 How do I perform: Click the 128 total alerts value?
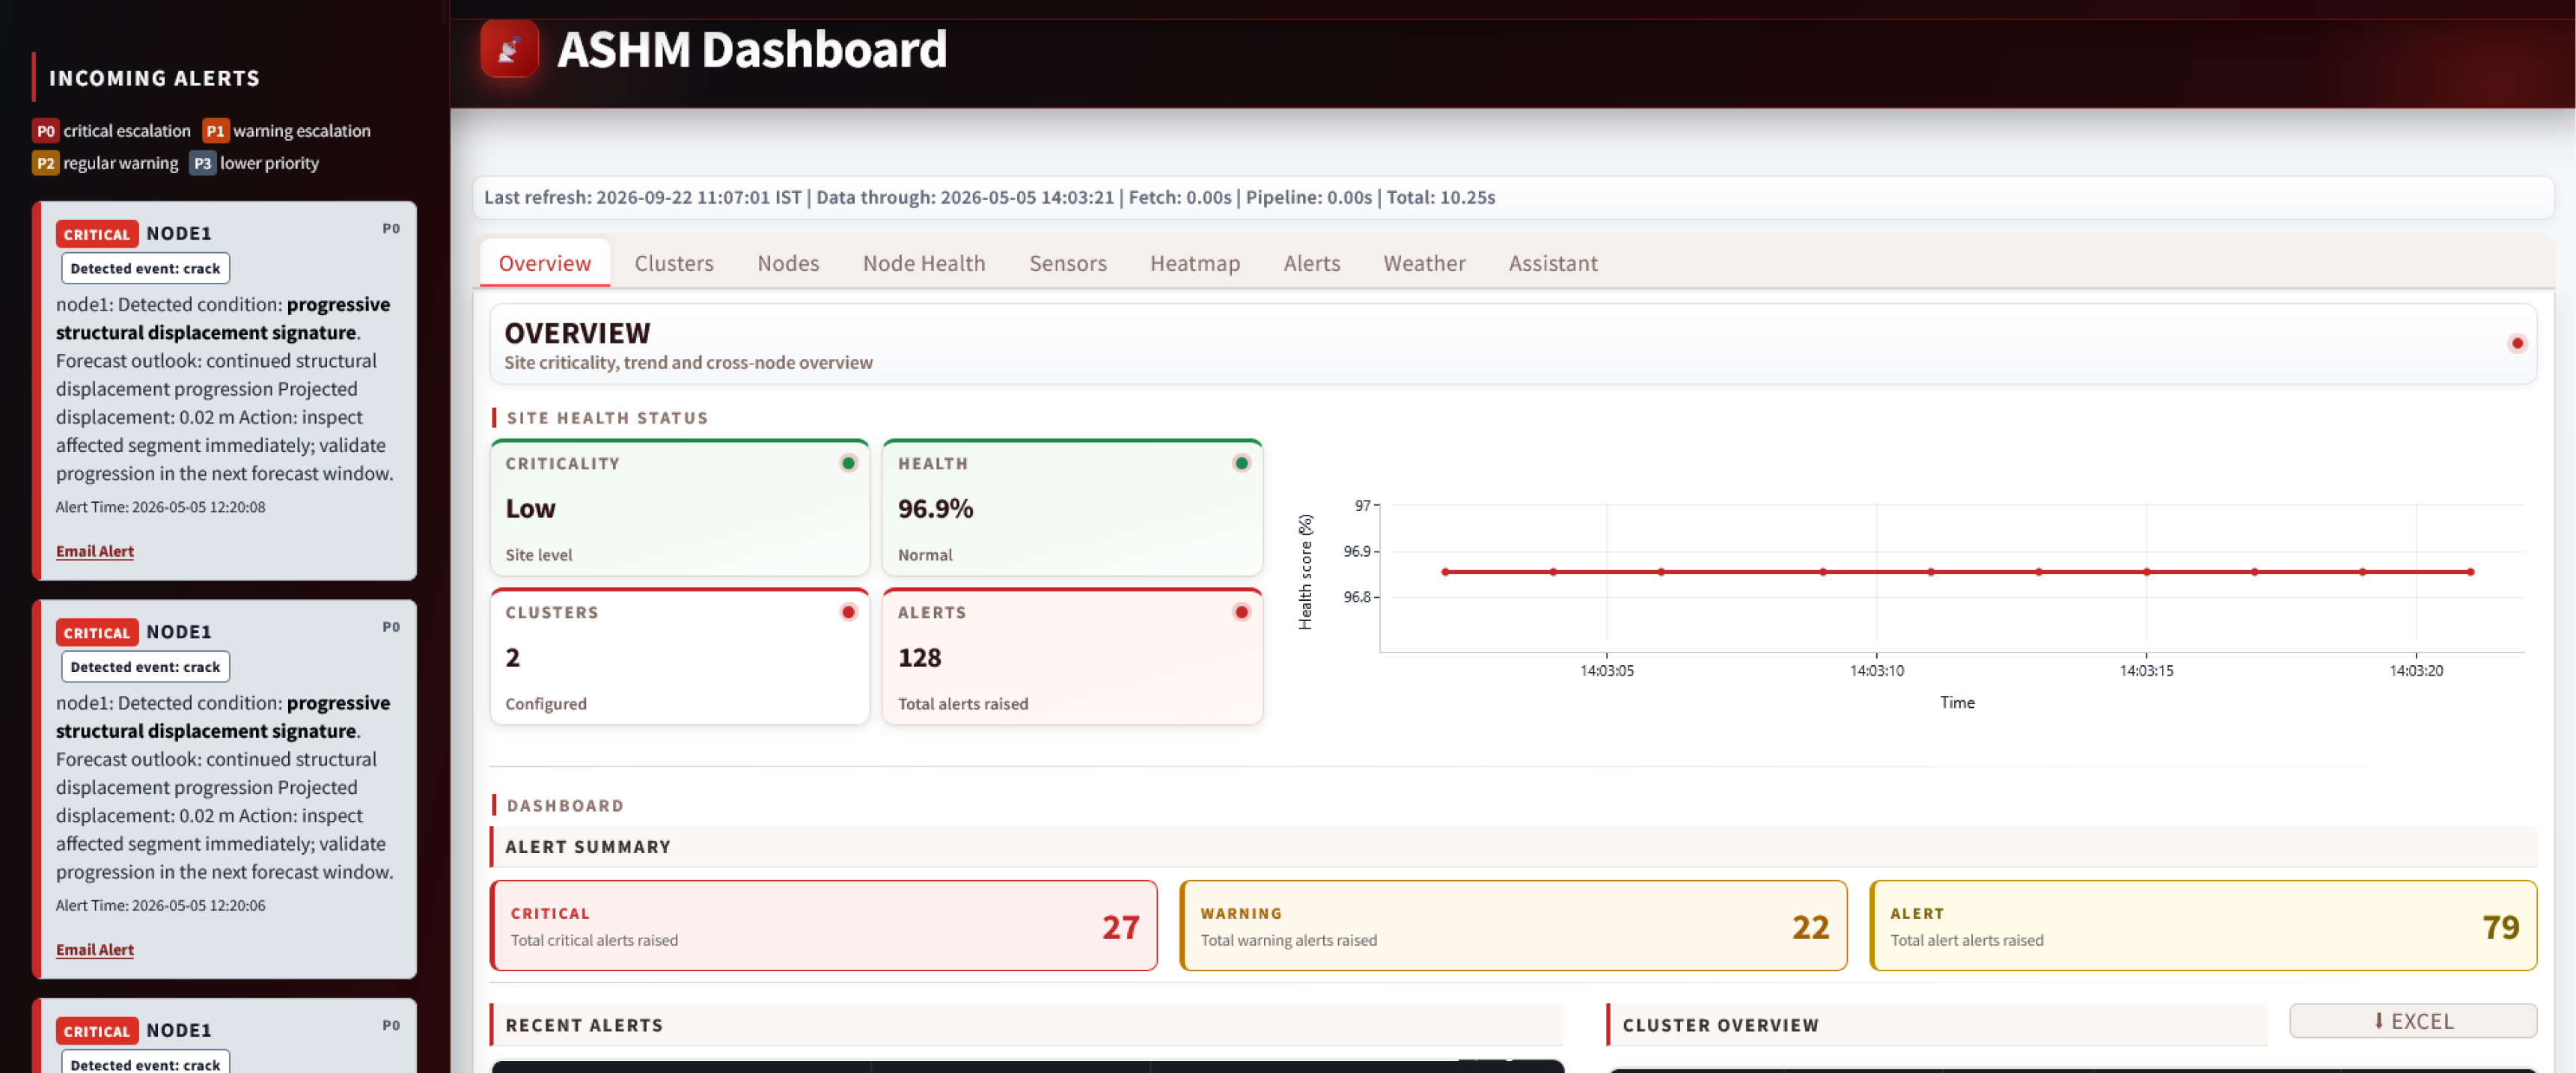(919, 657)
